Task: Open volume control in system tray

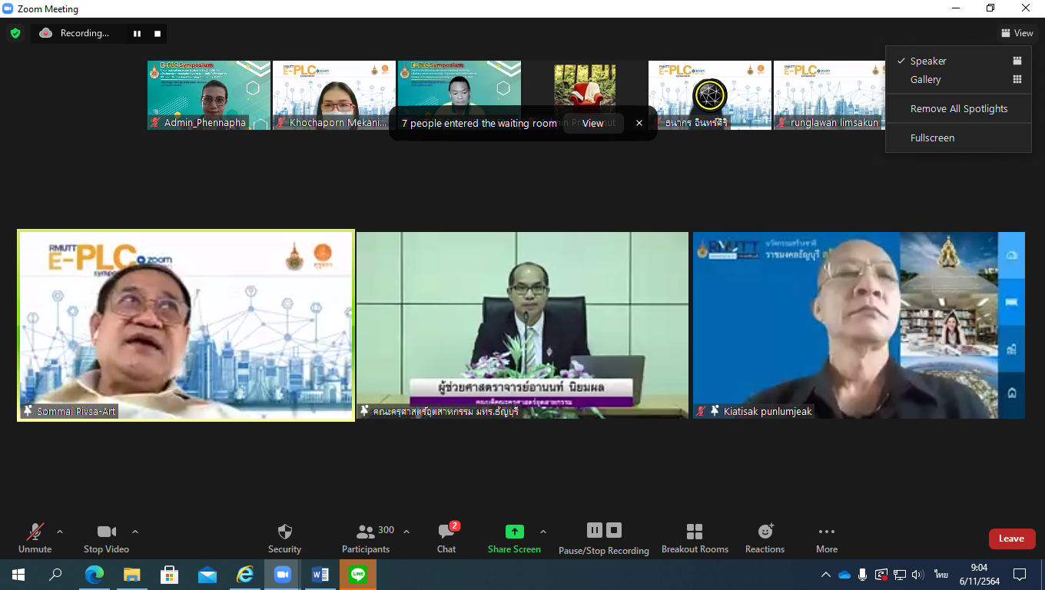Action: click(917, 575)
